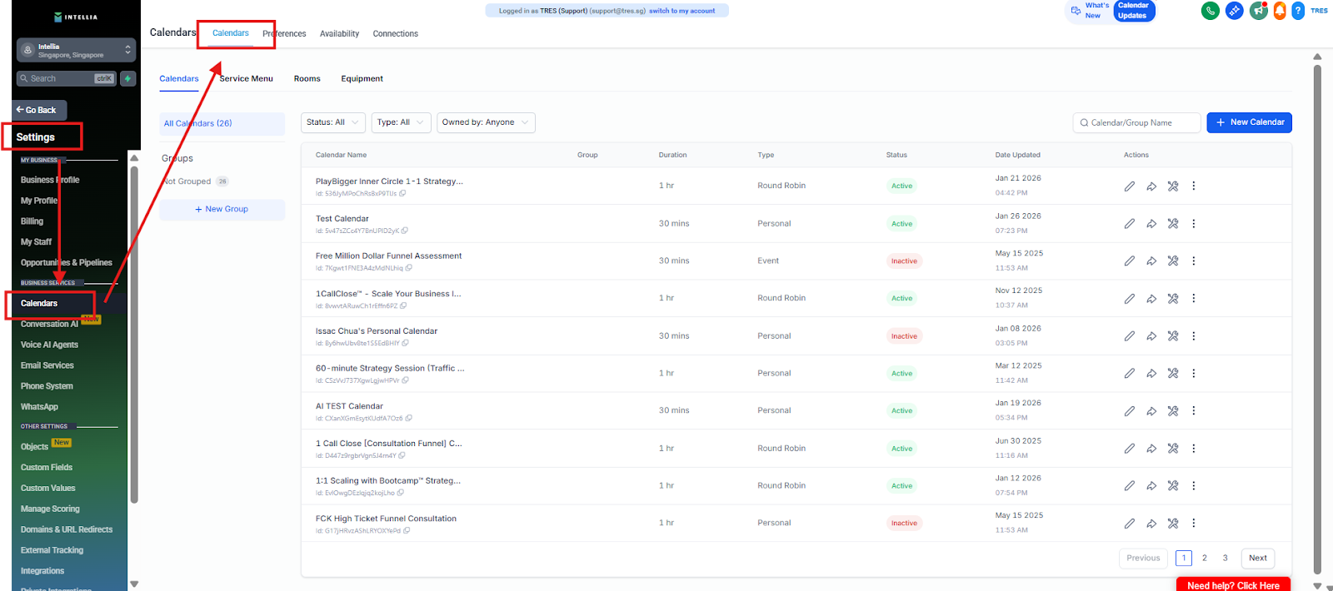Click the New Calendar button

point(1249,122)
